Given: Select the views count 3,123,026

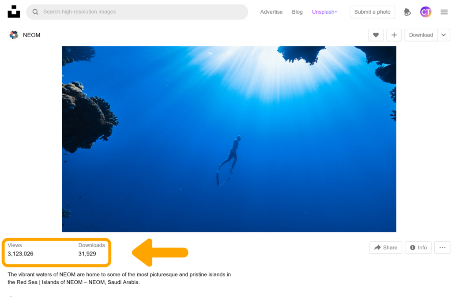Looking at the screenshot, I should point(20,254).
